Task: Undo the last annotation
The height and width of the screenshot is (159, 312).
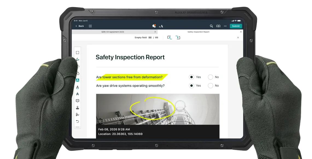Action: click(77, 121)
